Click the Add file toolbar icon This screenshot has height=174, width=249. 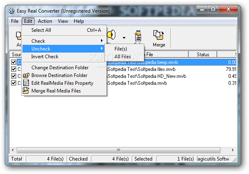[19, 35]
